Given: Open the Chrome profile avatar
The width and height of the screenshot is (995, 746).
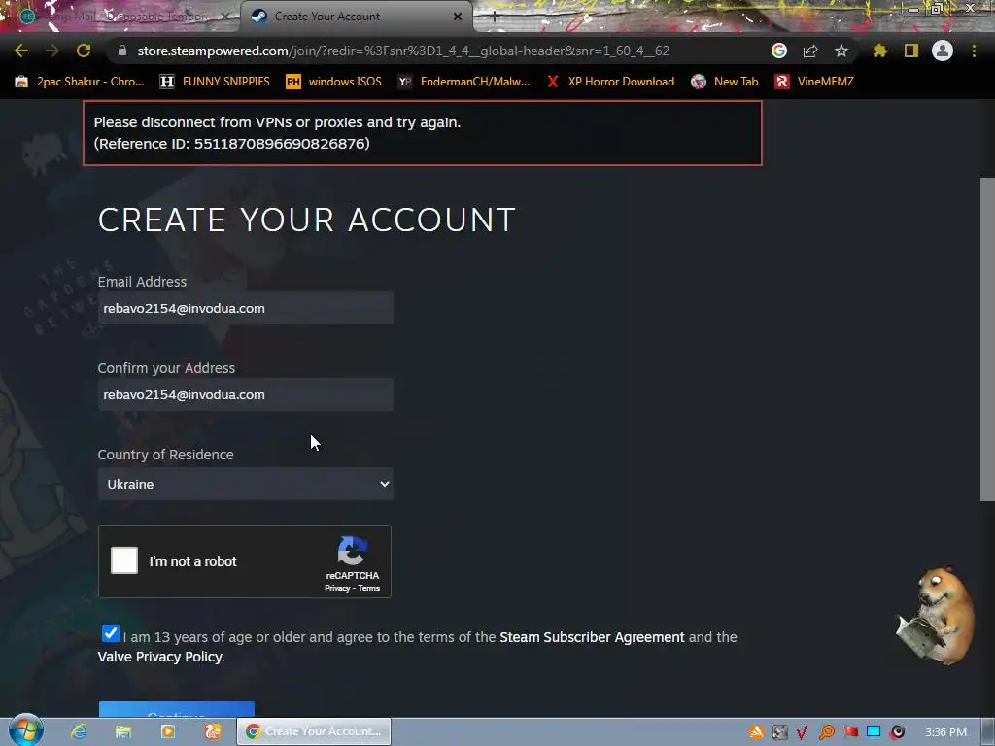Looking at the screenshot, I should click(x=943, y=51).
